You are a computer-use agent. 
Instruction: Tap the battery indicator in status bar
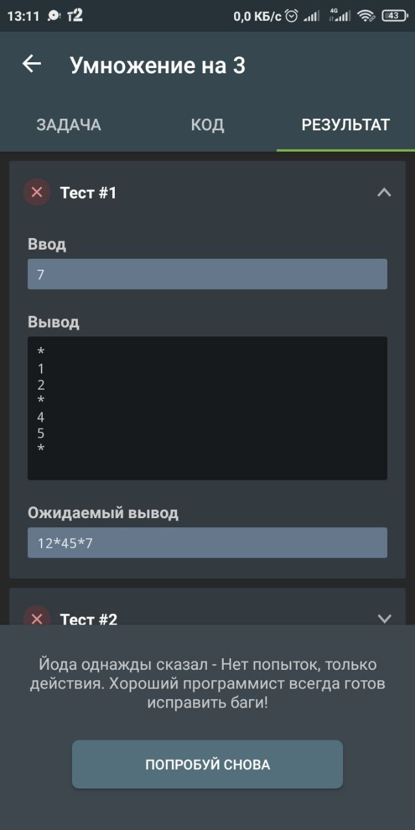[x=394, y=16]
